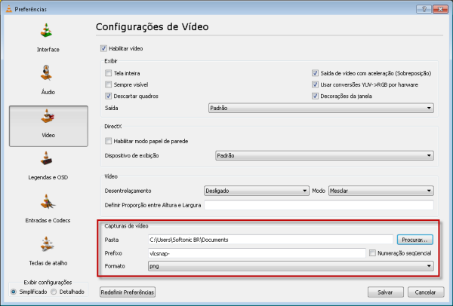Click the VLC cone title bar icon
The image size is (453, 306).
coord(8,9)
